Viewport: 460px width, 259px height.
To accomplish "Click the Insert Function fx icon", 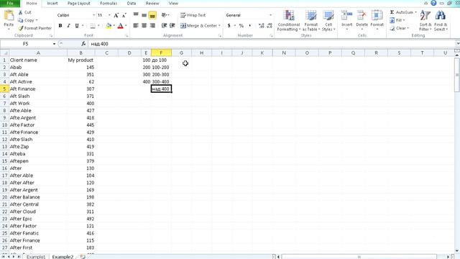I will point(83,44).
